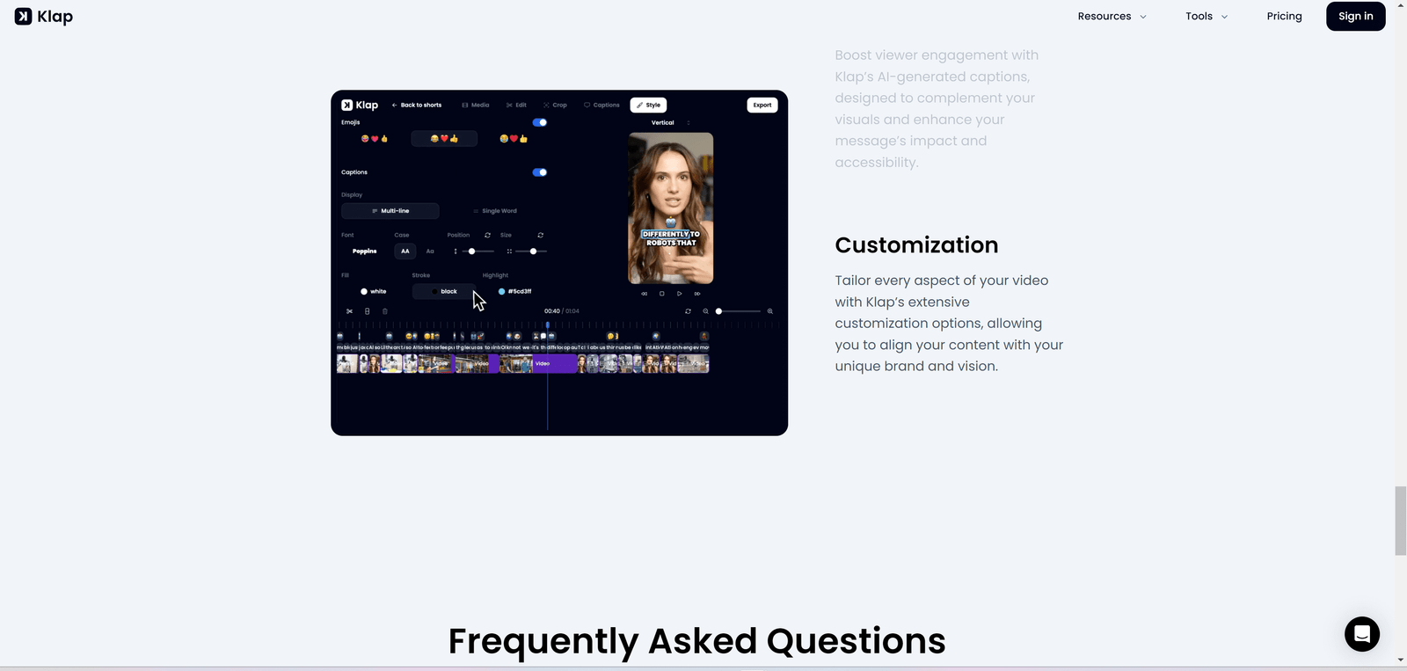Click the 00:40 current time readout
The height and width of the screenshot is (671, 1407).
tap(551, 311)
